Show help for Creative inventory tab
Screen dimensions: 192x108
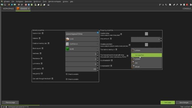tap(49, 43)
